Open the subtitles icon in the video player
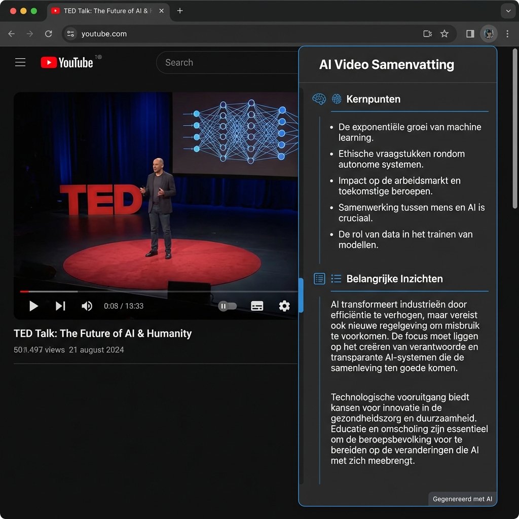 (x=257, y=306)
